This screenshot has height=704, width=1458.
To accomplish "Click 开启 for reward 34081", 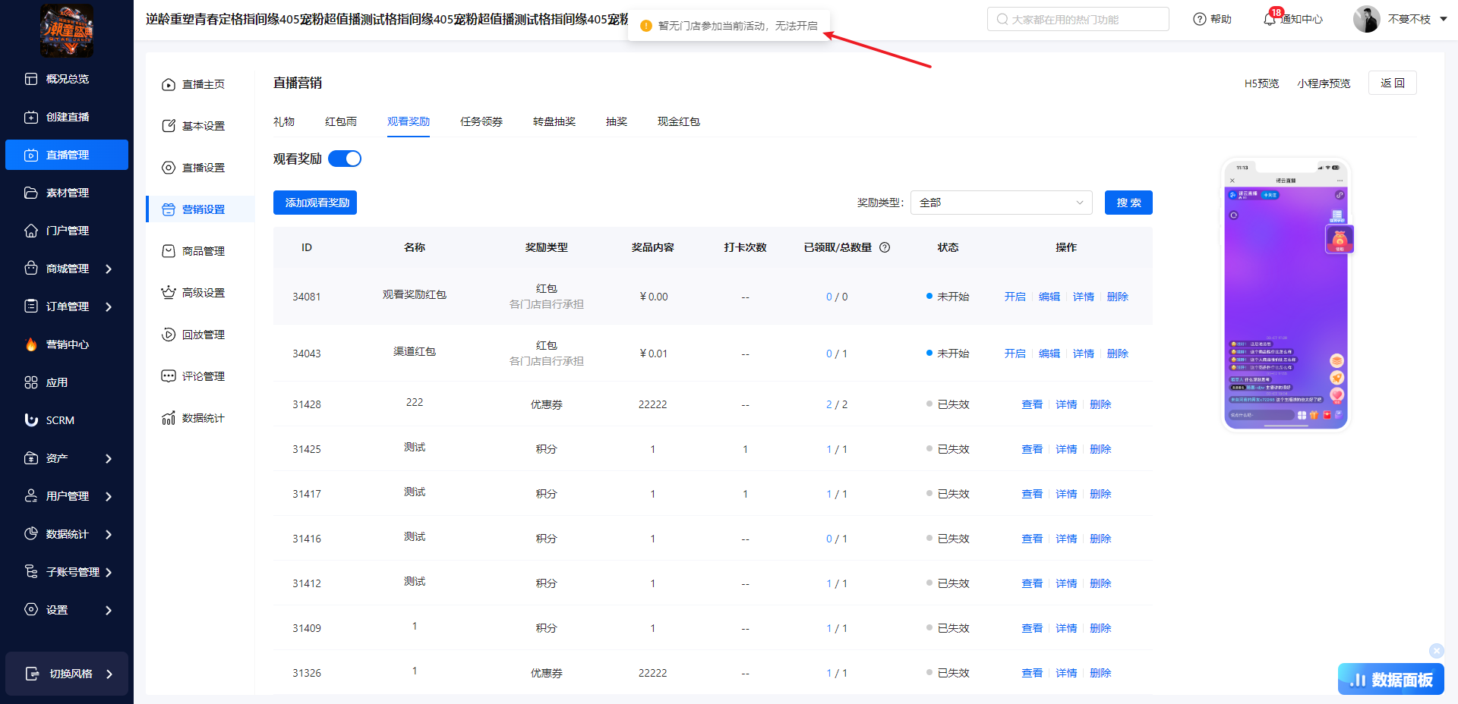I will pos(1015,297).
